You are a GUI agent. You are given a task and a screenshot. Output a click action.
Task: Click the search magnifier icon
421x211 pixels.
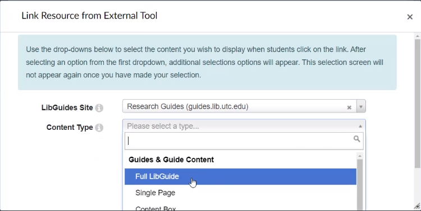[x=356, y=139]
